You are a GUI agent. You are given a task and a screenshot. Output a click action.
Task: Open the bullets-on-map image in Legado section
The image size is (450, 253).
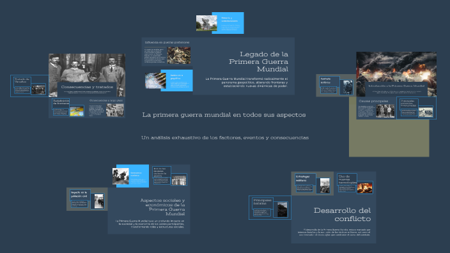155,80
